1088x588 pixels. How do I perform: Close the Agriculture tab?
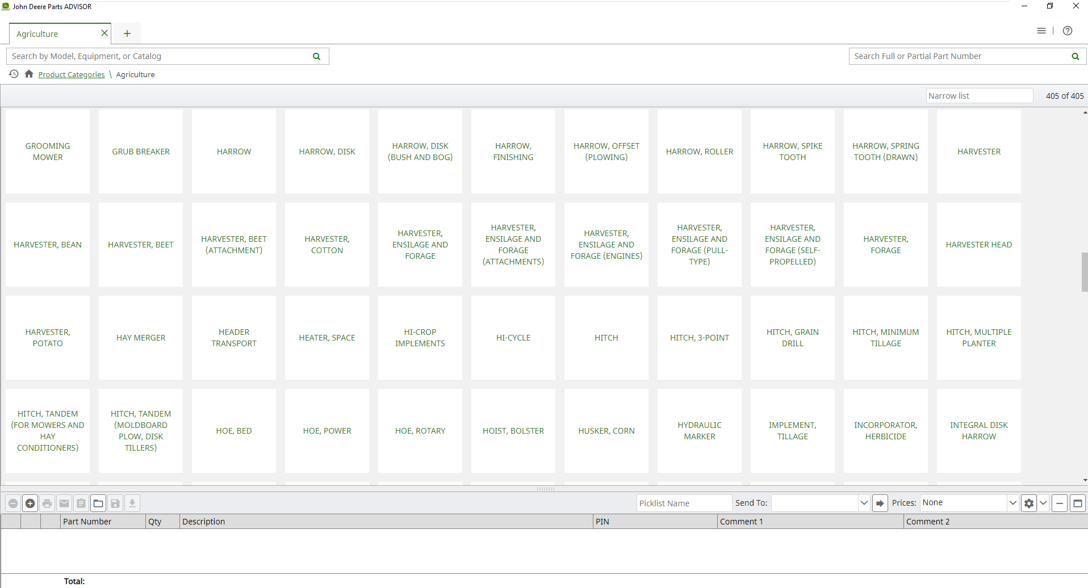[104, 33]
